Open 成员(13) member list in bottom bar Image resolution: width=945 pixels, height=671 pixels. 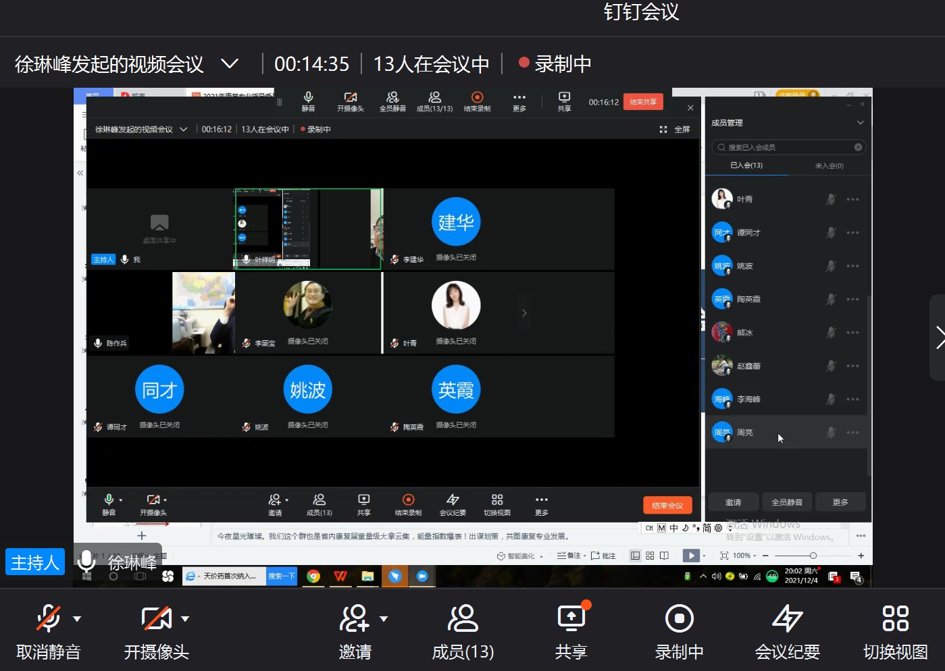point(463,618)
